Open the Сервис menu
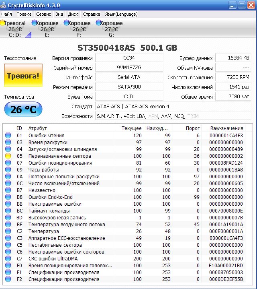 point(43,14)
